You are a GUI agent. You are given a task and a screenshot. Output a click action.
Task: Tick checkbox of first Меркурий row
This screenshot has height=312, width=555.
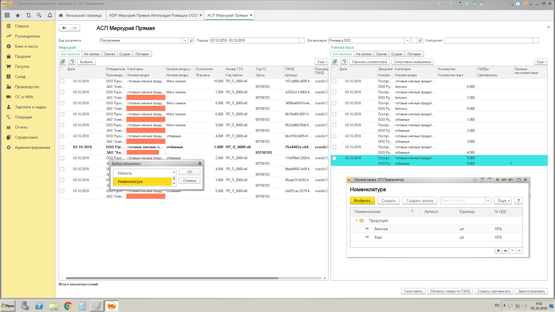click(x=62, y=81)
